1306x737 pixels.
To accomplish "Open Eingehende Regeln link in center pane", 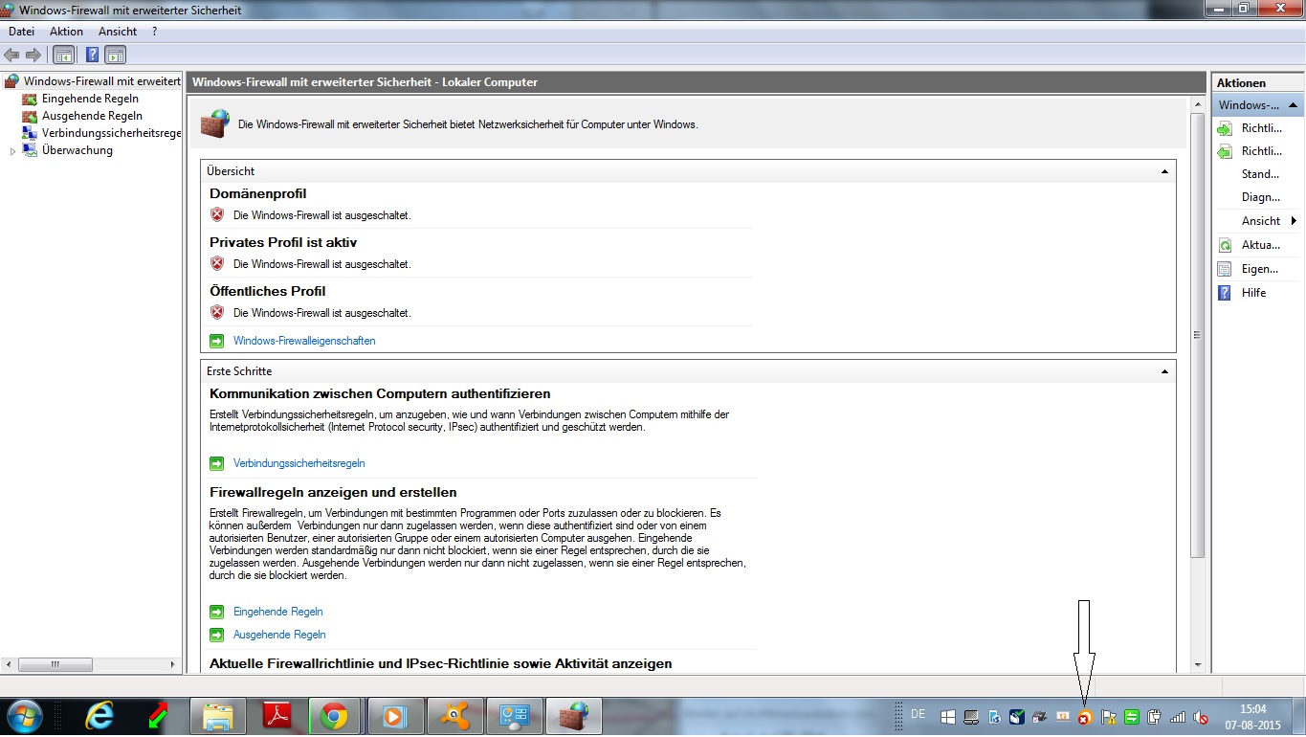I will pyautogui.click(x=278, y=612).
